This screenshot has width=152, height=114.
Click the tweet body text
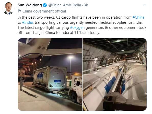point(82,25)
